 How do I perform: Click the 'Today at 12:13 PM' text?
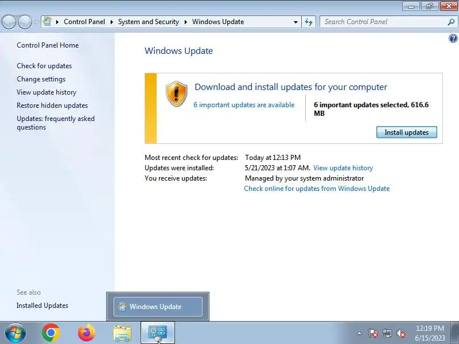(x=273, y=158)
